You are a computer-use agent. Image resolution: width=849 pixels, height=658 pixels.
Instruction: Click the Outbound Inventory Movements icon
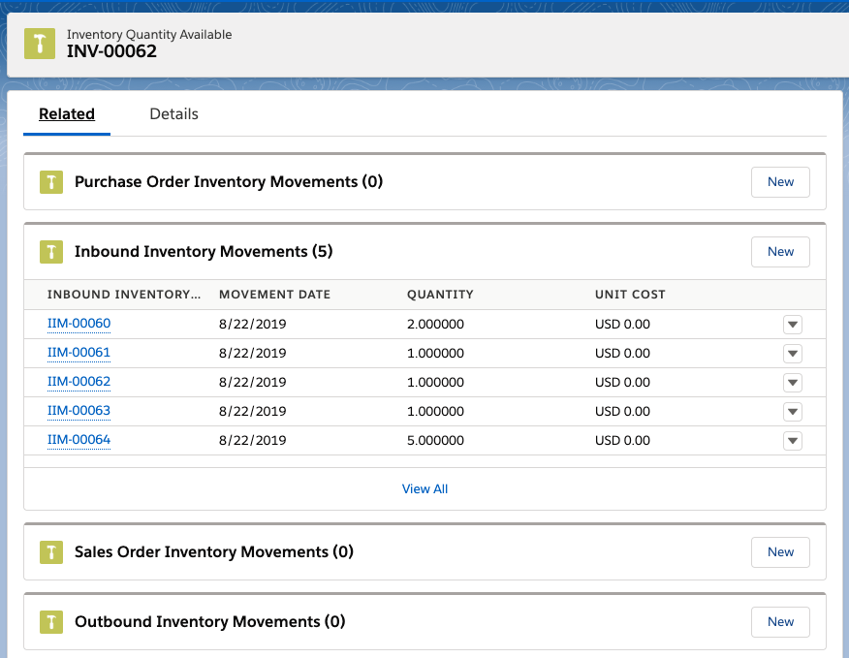pyautogui.click(x=51, y=622)
